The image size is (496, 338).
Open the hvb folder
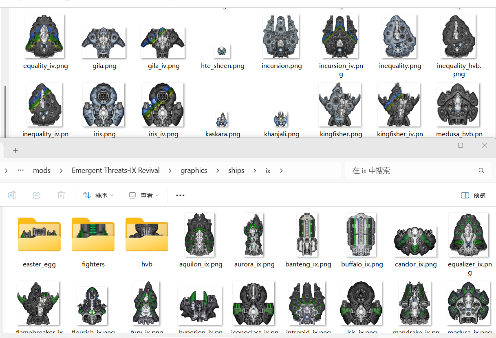[x=147, y=235]
